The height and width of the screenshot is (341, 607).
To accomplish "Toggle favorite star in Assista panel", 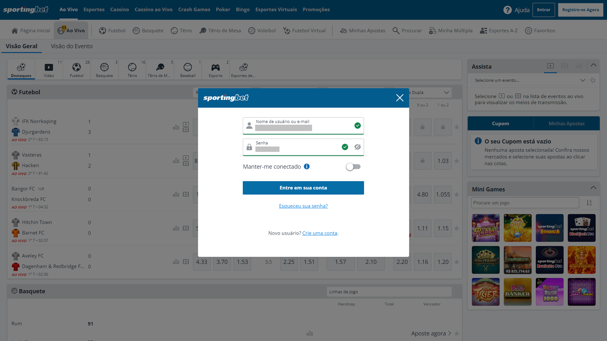I will (x=593, y=81).
